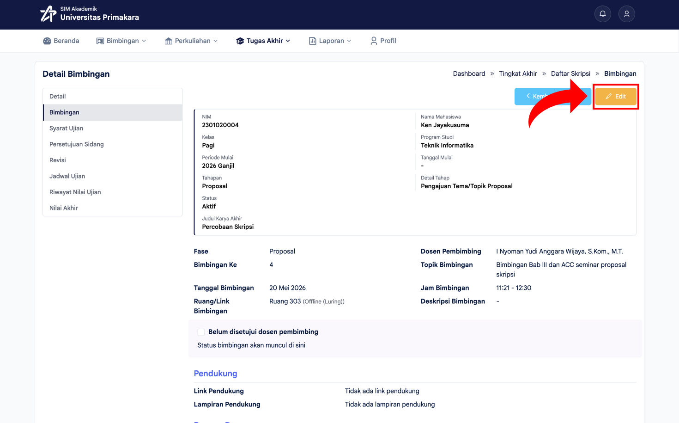Click the Tanggal Bimbingan value 20 Mei 2026
Viewport: 679px width, 423px height.
(x=287, y=288)
